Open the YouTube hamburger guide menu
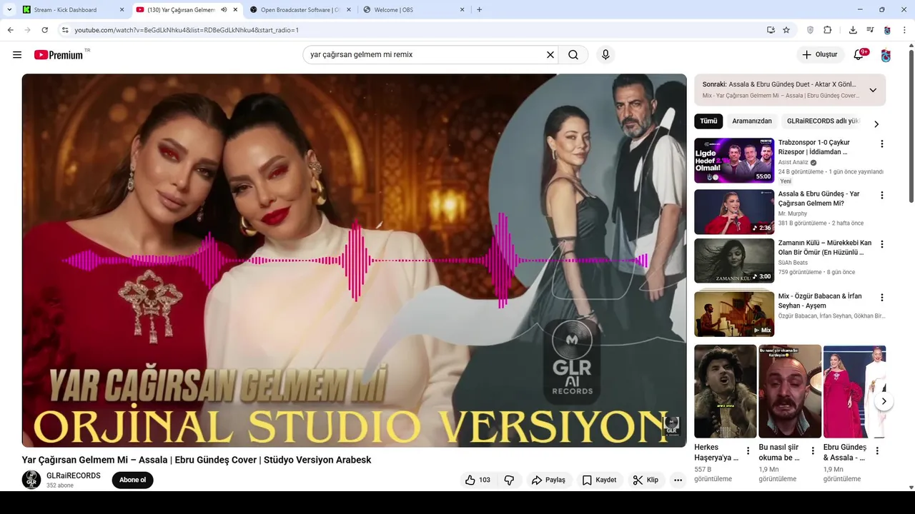 tap(17, 55)
